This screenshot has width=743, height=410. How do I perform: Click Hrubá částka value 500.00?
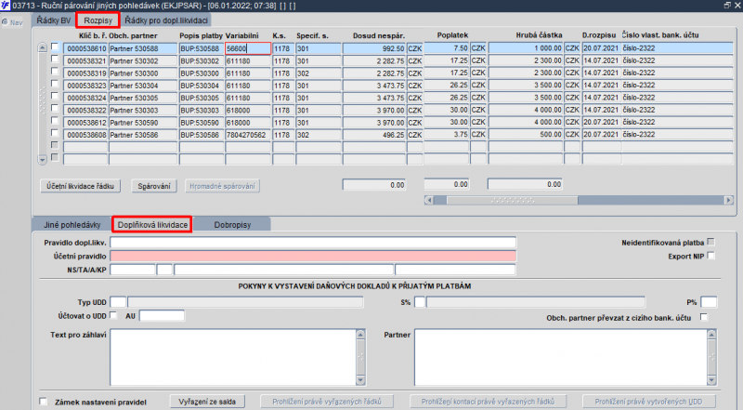tap(526, 134)
